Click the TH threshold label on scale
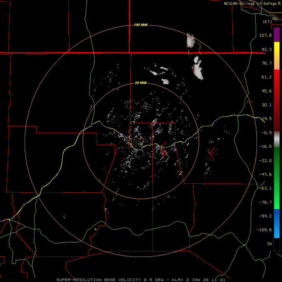 269,244
